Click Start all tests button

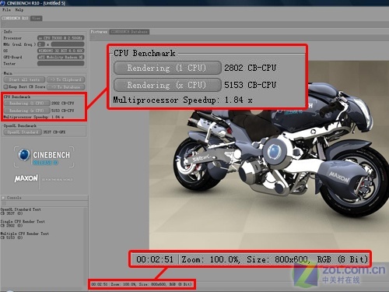point(24,79)
